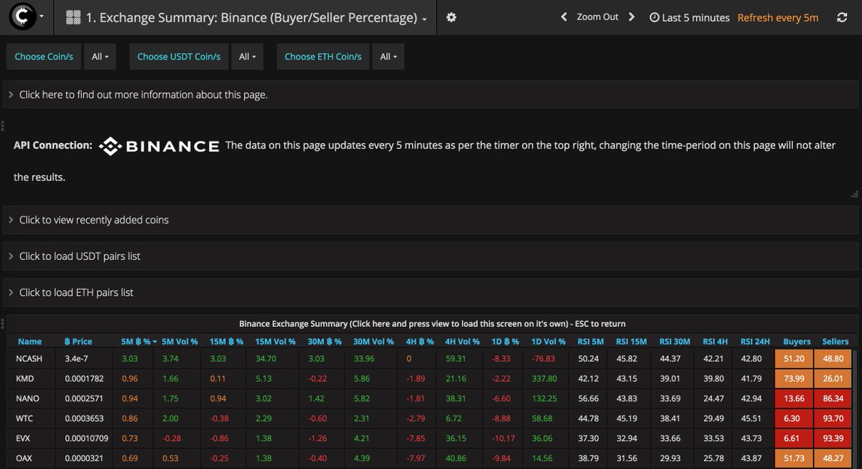Click the Binance logo in API Connection

pos(159,147)
